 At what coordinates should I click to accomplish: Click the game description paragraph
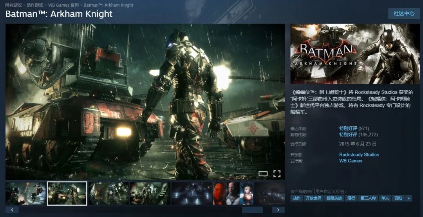pyautogui.click(x=352, y=102)
